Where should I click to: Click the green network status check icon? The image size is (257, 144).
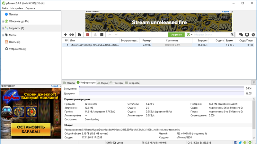[250, 142]
